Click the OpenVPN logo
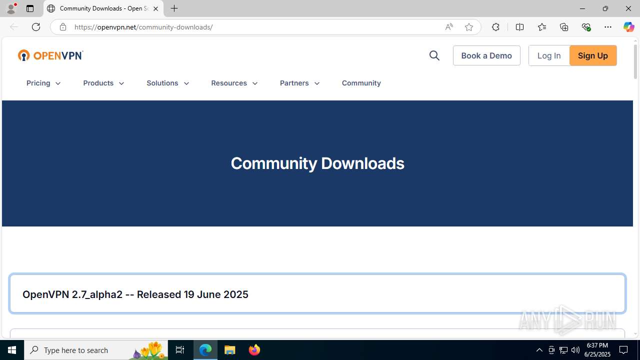 point(50,55)
